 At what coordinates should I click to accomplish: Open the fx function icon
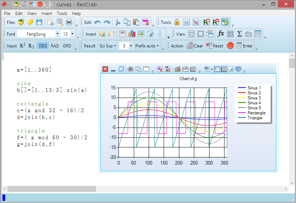(x=221, y=34)
